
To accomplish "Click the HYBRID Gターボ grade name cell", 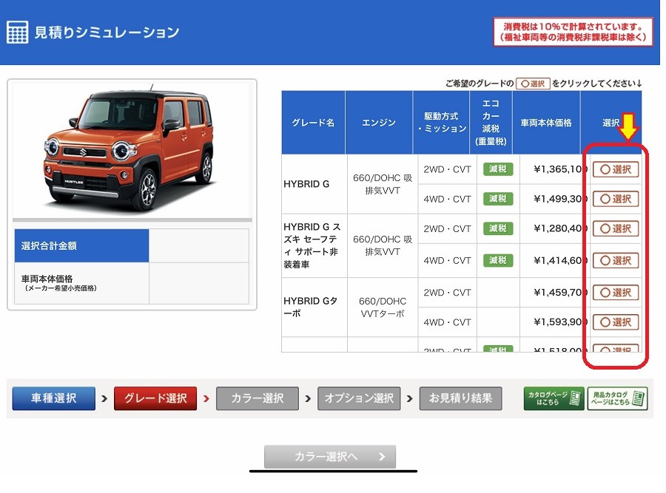I will [x=314, y=307].
